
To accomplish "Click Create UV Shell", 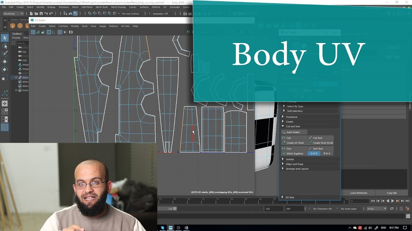I will tap(294, 143).
